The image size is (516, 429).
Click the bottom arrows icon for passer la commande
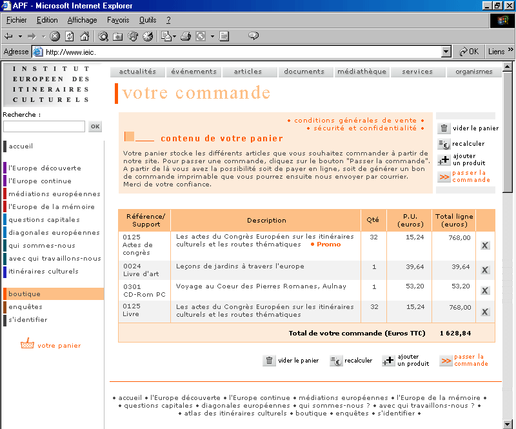point(446,361)
